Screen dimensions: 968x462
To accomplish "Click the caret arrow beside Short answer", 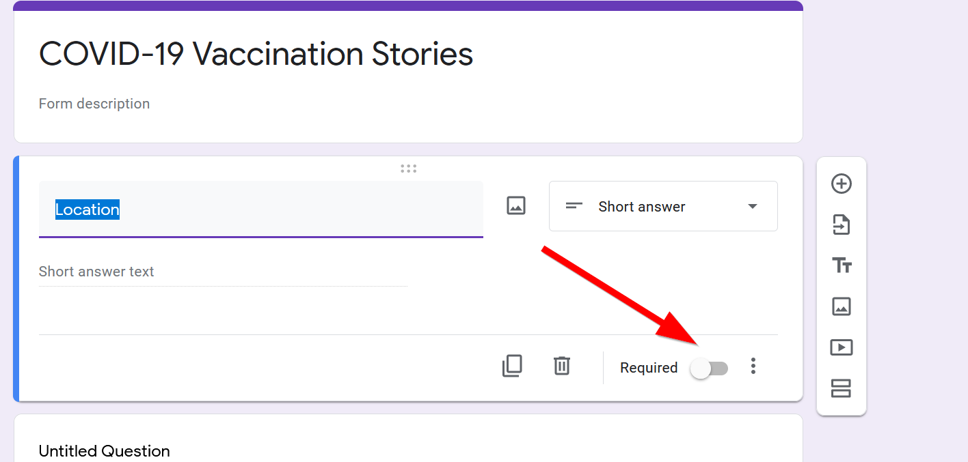I will pyautogui.click(x=752, y=206).
